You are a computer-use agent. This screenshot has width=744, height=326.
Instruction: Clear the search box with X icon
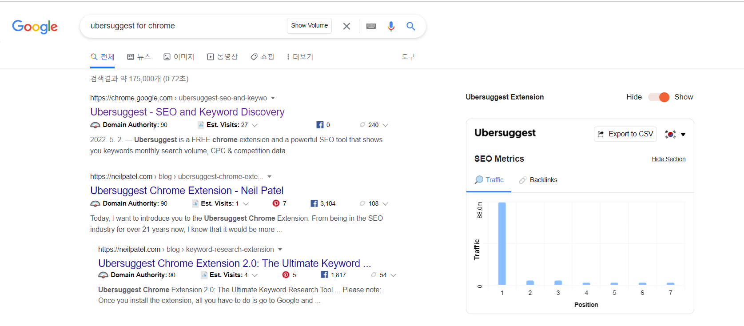point(346,26)
